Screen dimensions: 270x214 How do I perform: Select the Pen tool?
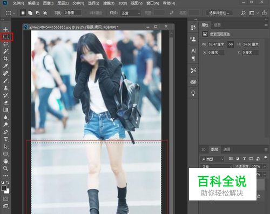pyautogui.click(x=5, y=132)
